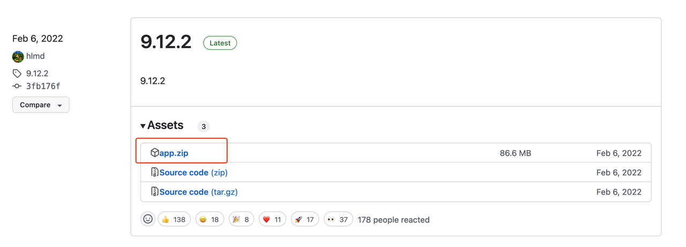Download app.zip asset
The height and width of the screenshot is (247, 686).
174,153
